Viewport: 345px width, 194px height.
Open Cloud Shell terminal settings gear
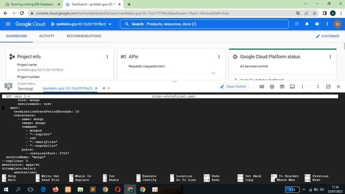click(272, 87)
